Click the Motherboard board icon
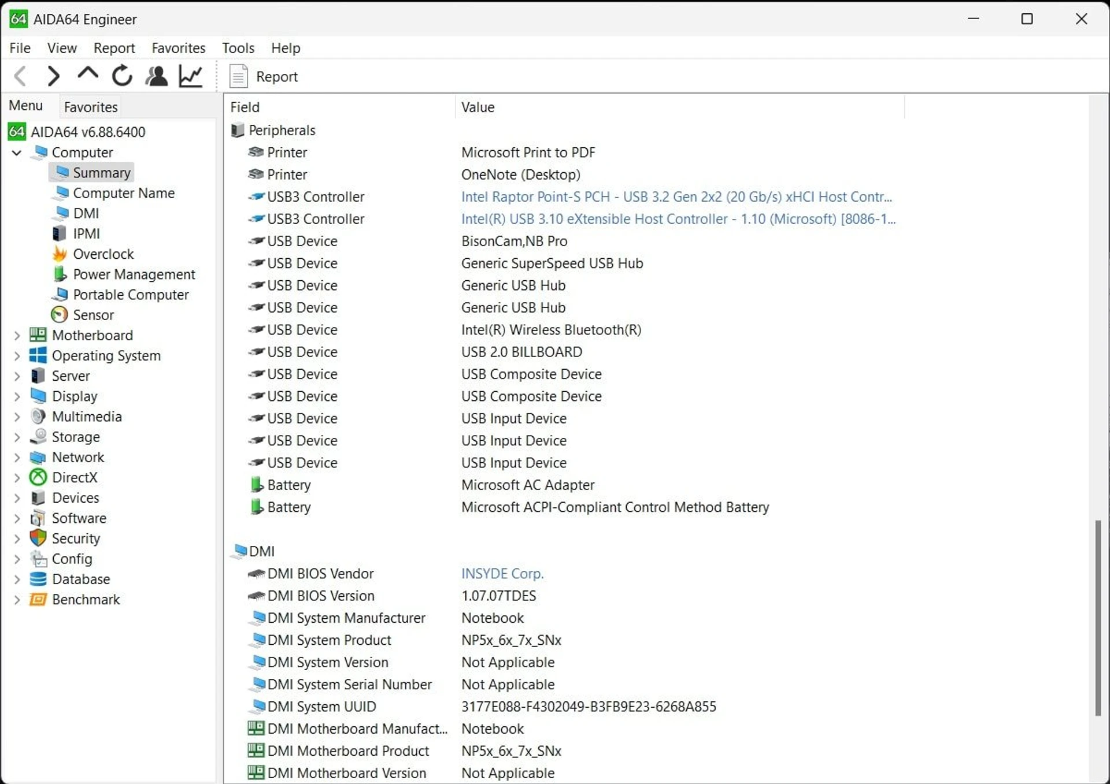Viewport: 1110px width, 784px height. 38,335
